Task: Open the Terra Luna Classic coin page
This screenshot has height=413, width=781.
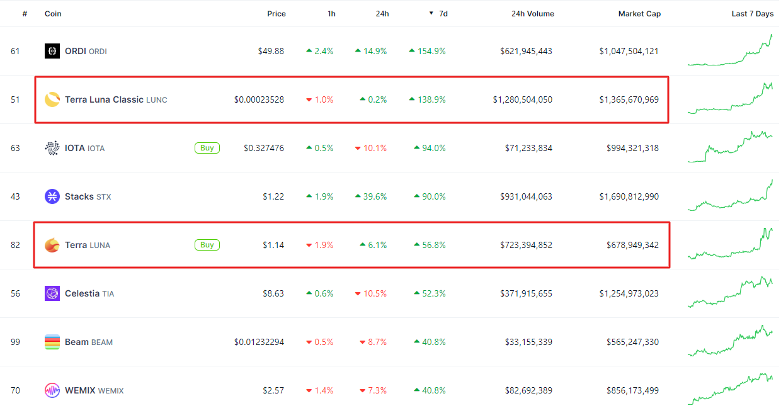Action: click(x=104, y=99)
